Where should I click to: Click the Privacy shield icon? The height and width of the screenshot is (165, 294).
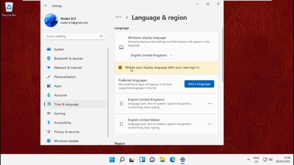(x=49, y=132)
